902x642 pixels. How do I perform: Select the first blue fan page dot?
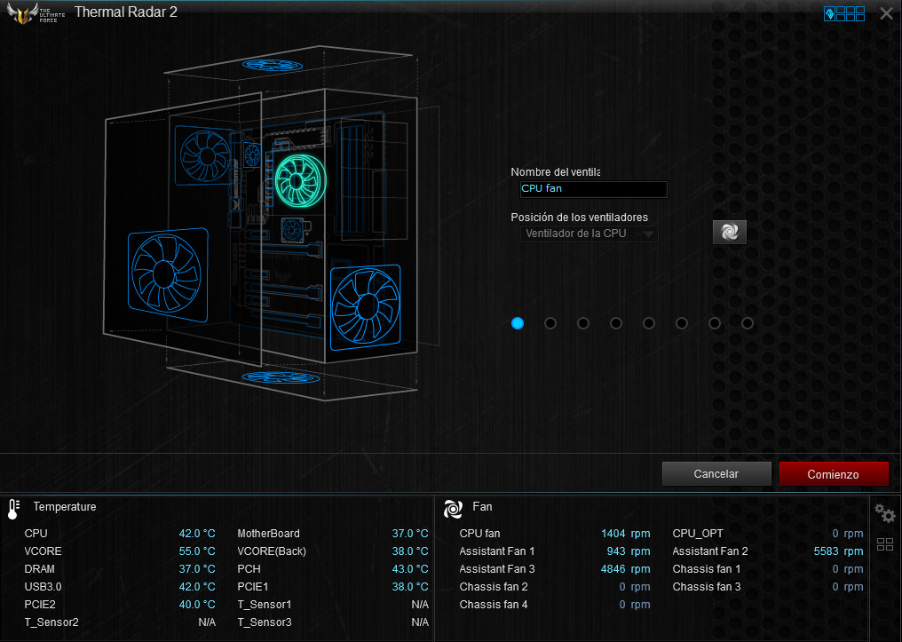point(518,323)
